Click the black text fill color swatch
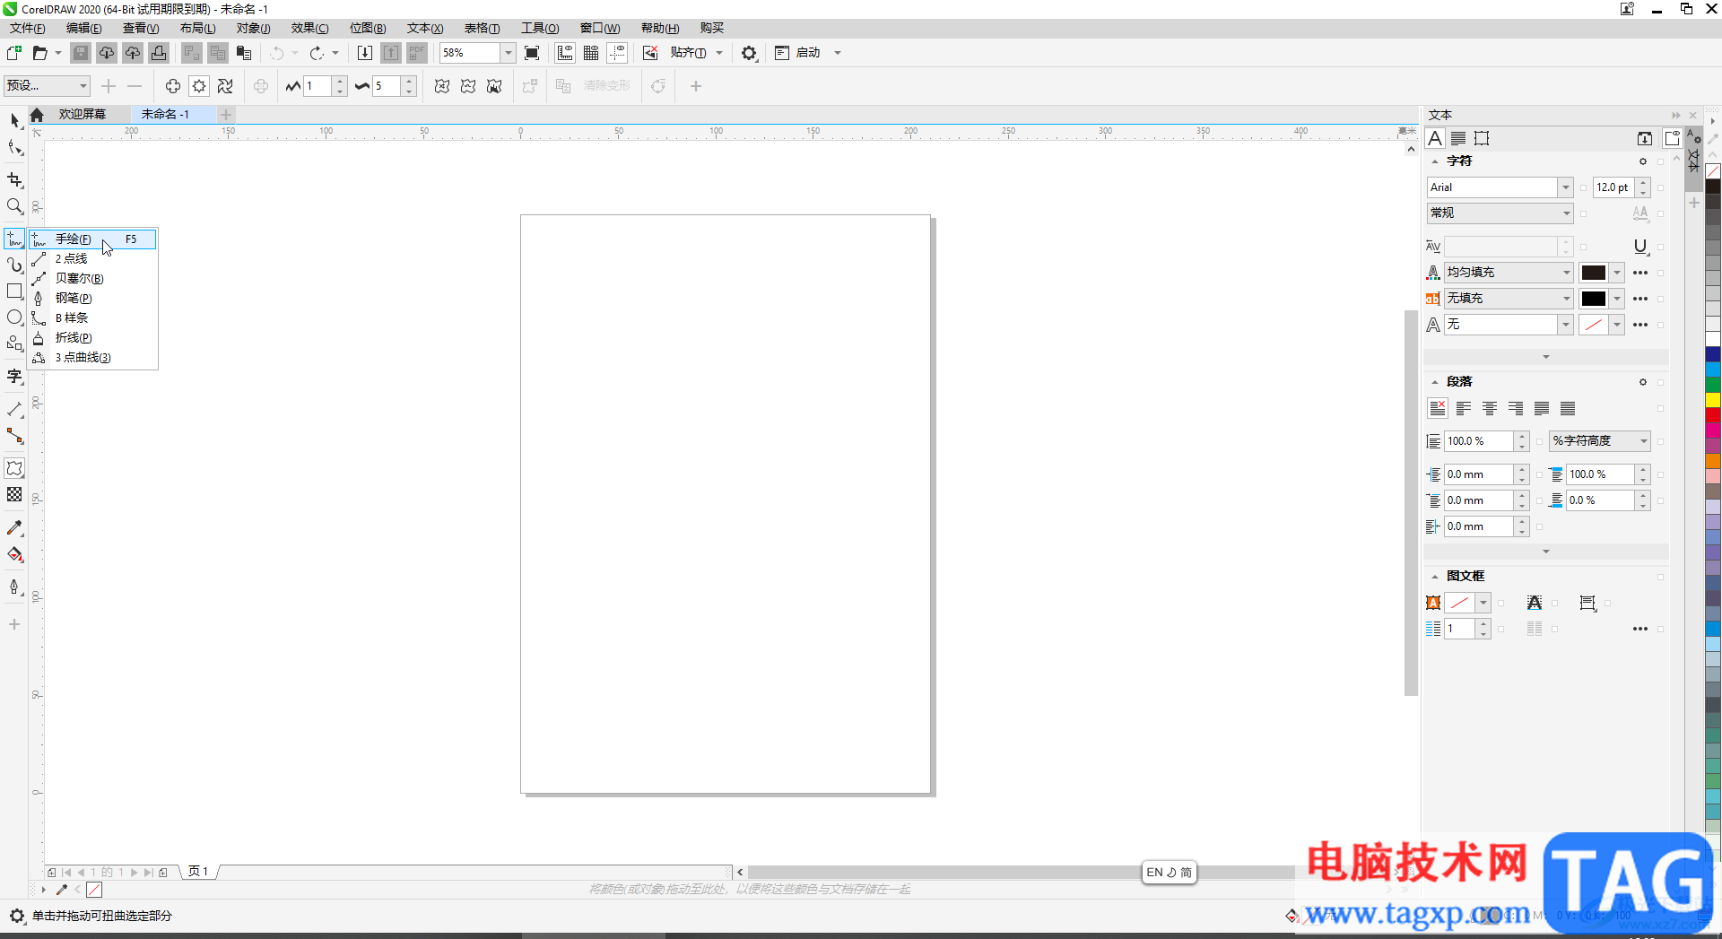 1594,273
